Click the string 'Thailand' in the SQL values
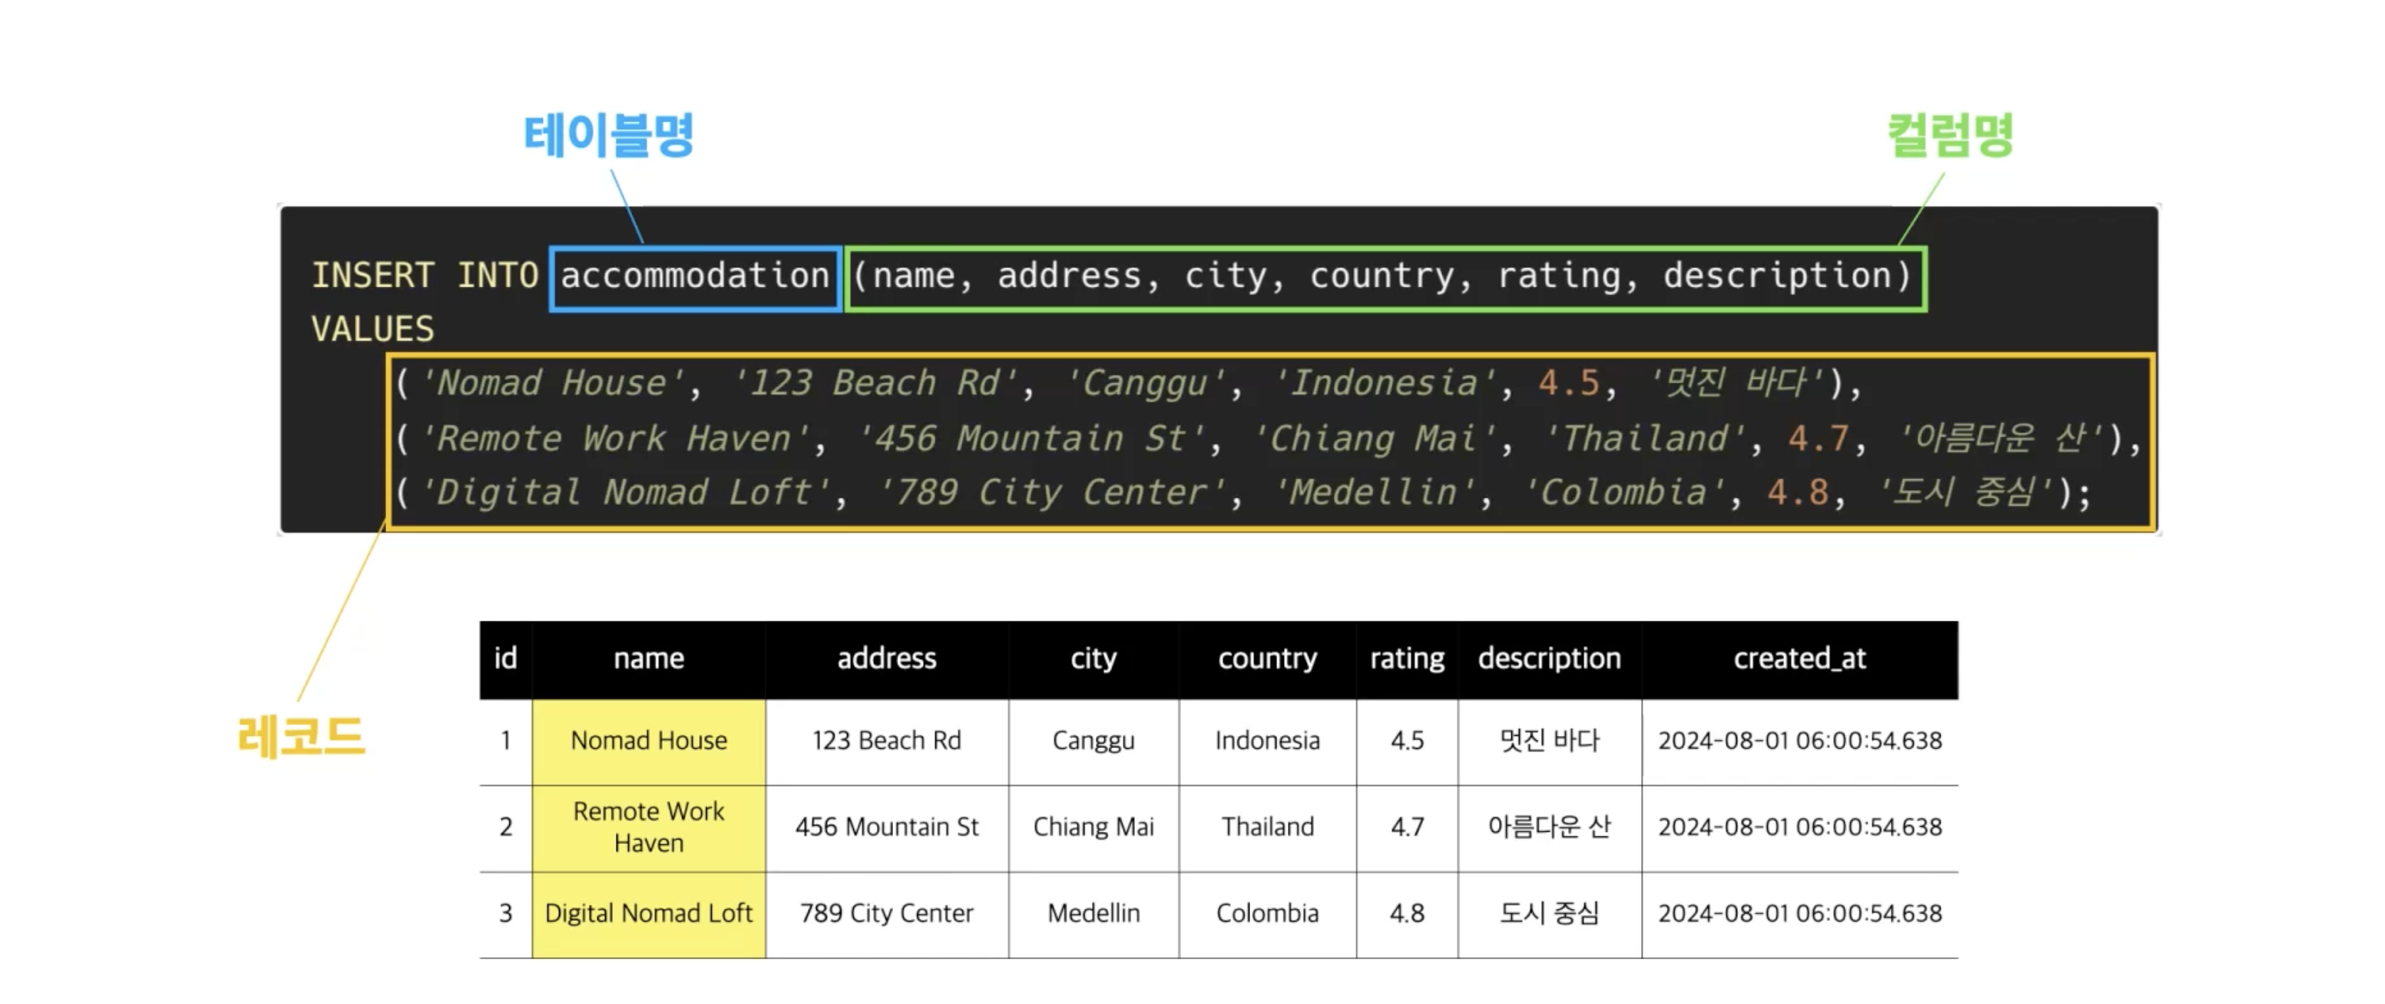This screenshot has width=2385, height=1004. [1645, 439]
